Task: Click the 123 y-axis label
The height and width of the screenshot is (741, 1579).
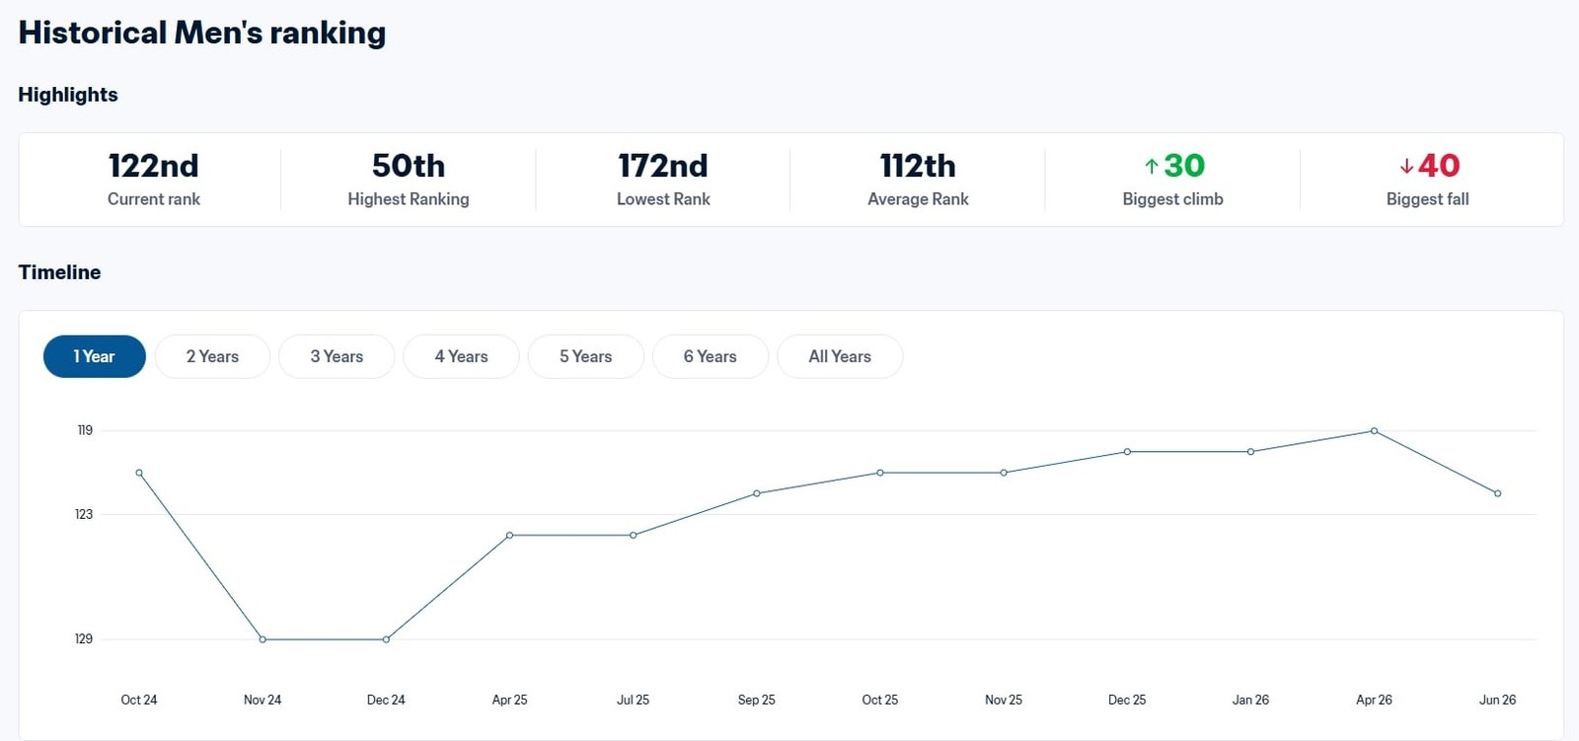Action: coord(84,514)
